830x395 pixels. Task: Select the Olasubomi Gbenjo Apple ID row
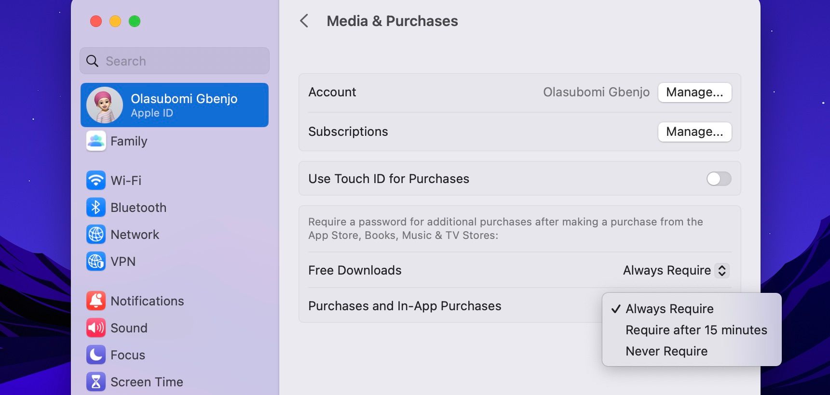(175, 105)
